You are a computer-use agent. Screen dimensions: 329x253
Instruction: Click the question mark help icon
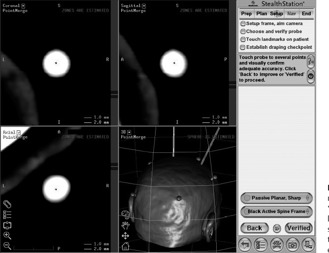[x=310, y=76]
